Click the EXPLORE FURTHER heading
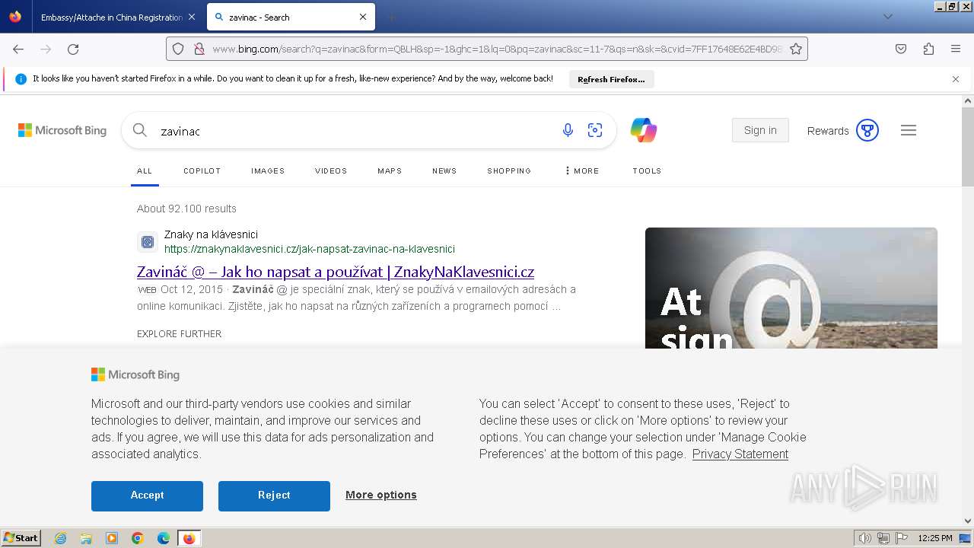The height and width of the screenshot is (548, 974). [179, 333]
